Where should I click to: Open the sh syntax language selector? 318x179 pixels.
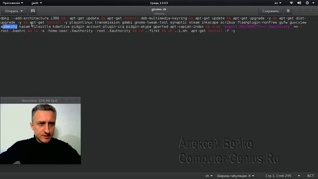point(209,176)
